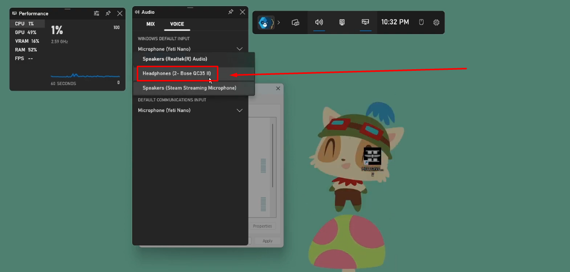Click the monitor icon beside the Performance title
The image size is (570, 272).
coord(14,13)
